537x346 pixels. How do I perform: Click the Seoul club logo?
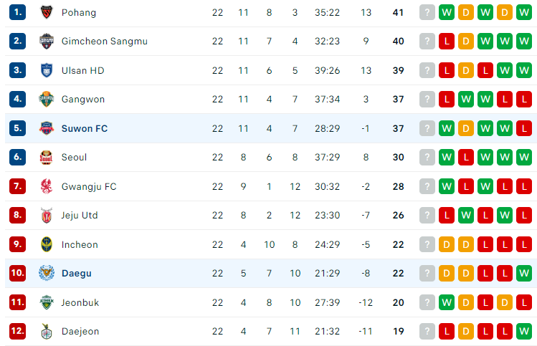47,158
